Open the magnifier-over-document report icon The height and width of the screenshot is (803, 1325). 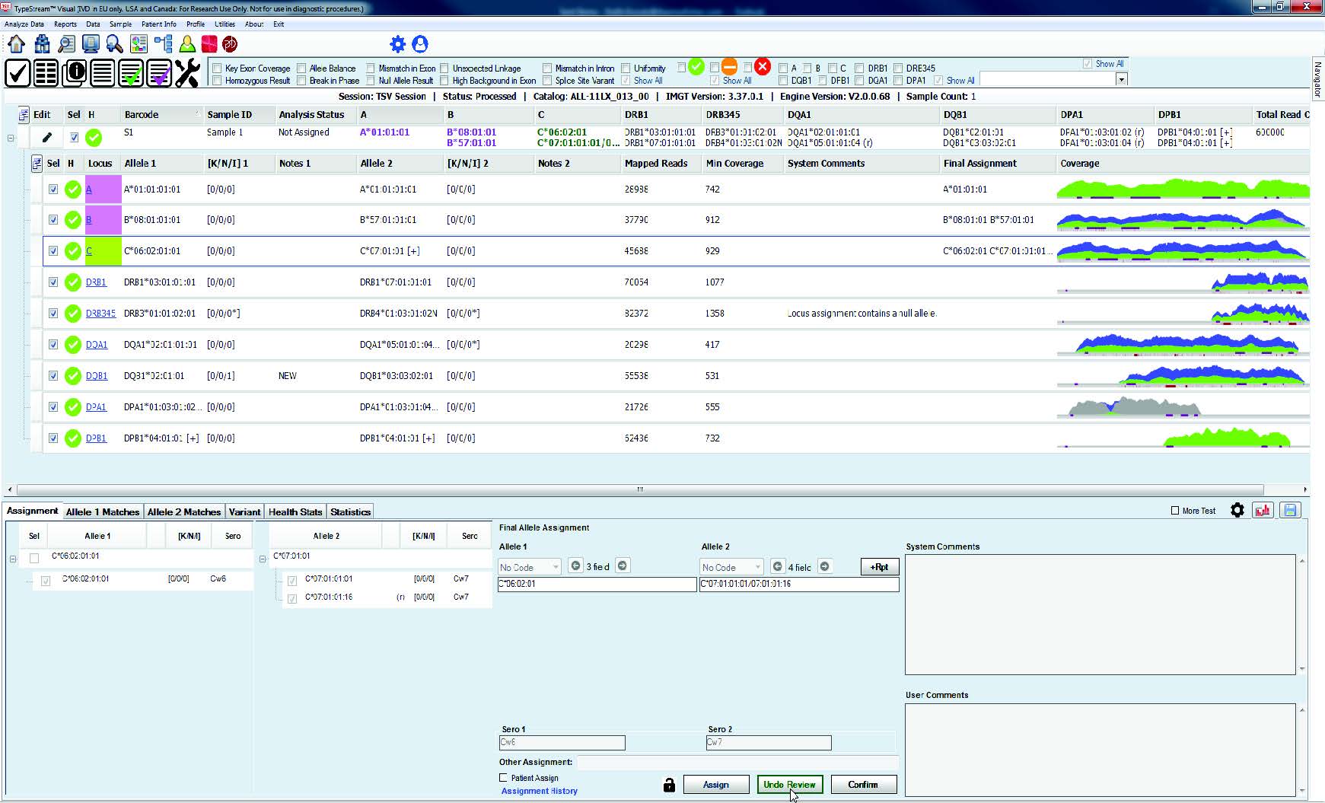coord(67,44)
